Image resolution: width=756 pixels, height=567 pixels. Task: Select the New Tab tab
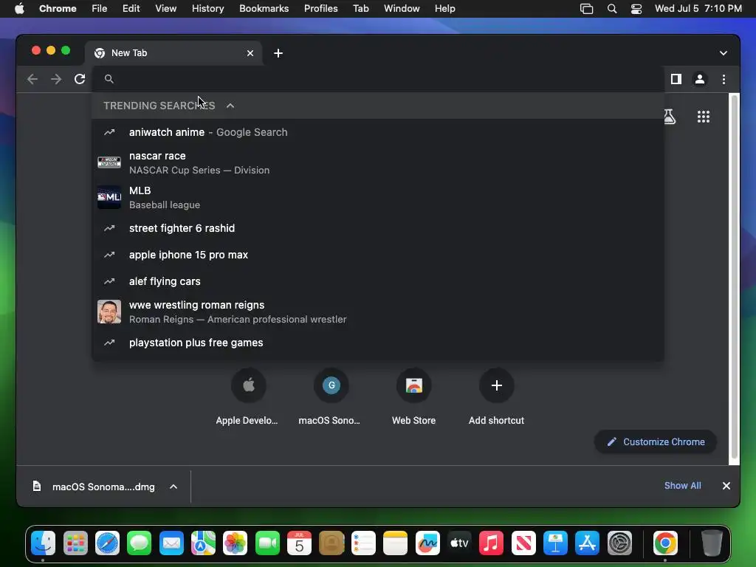click(x=173, y=53)
